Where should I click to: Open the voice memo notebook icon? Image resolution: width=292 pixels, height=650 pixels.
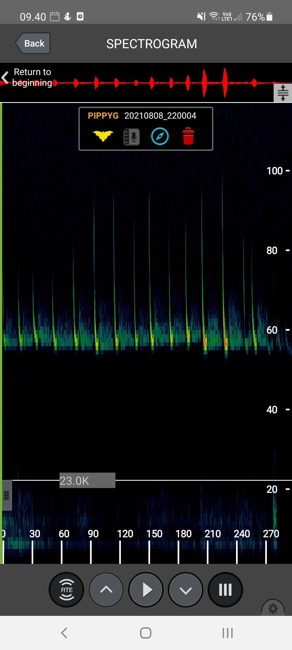pyautogui.click(x=132, y=137)
